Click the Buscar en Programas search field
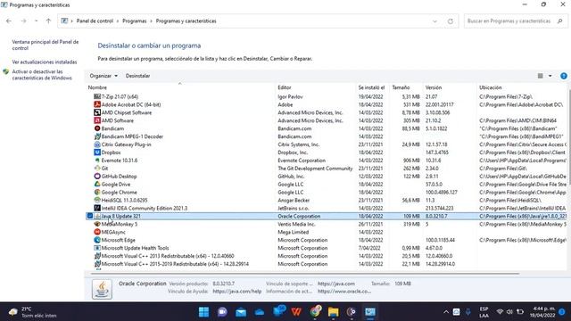The image size is (571, 321). tap(516, 21)
